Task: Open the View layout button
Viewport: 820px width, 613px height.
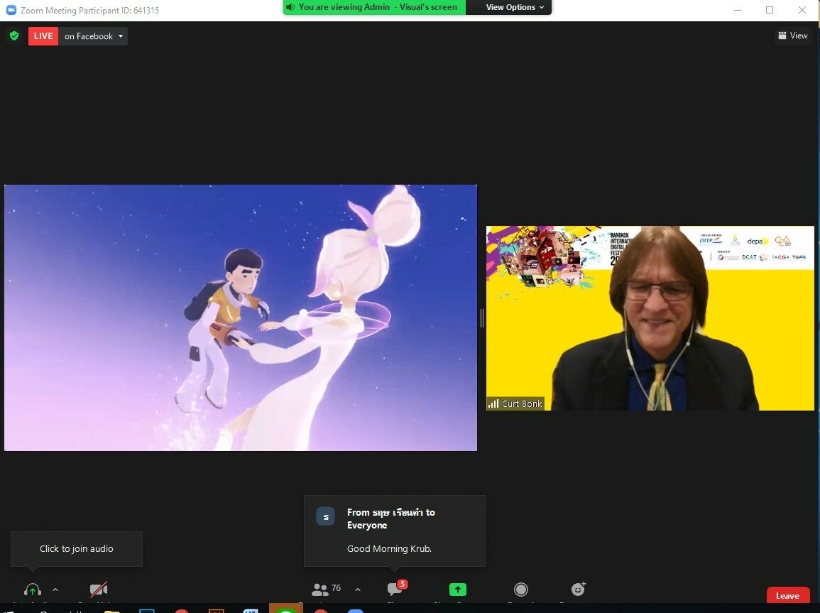Action: [x=793, y=36]
